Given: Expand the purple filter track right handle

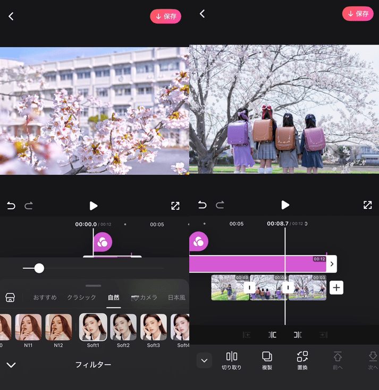Looking at the screenshot, I should [332, 264].
